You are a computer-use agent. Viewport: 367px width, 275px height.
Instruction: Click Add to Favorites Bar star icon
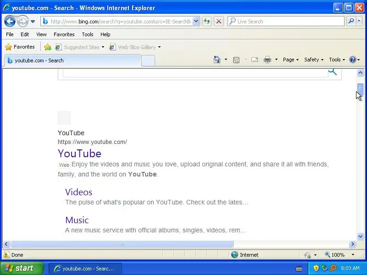pyautogui.click(x=48, y=47)
